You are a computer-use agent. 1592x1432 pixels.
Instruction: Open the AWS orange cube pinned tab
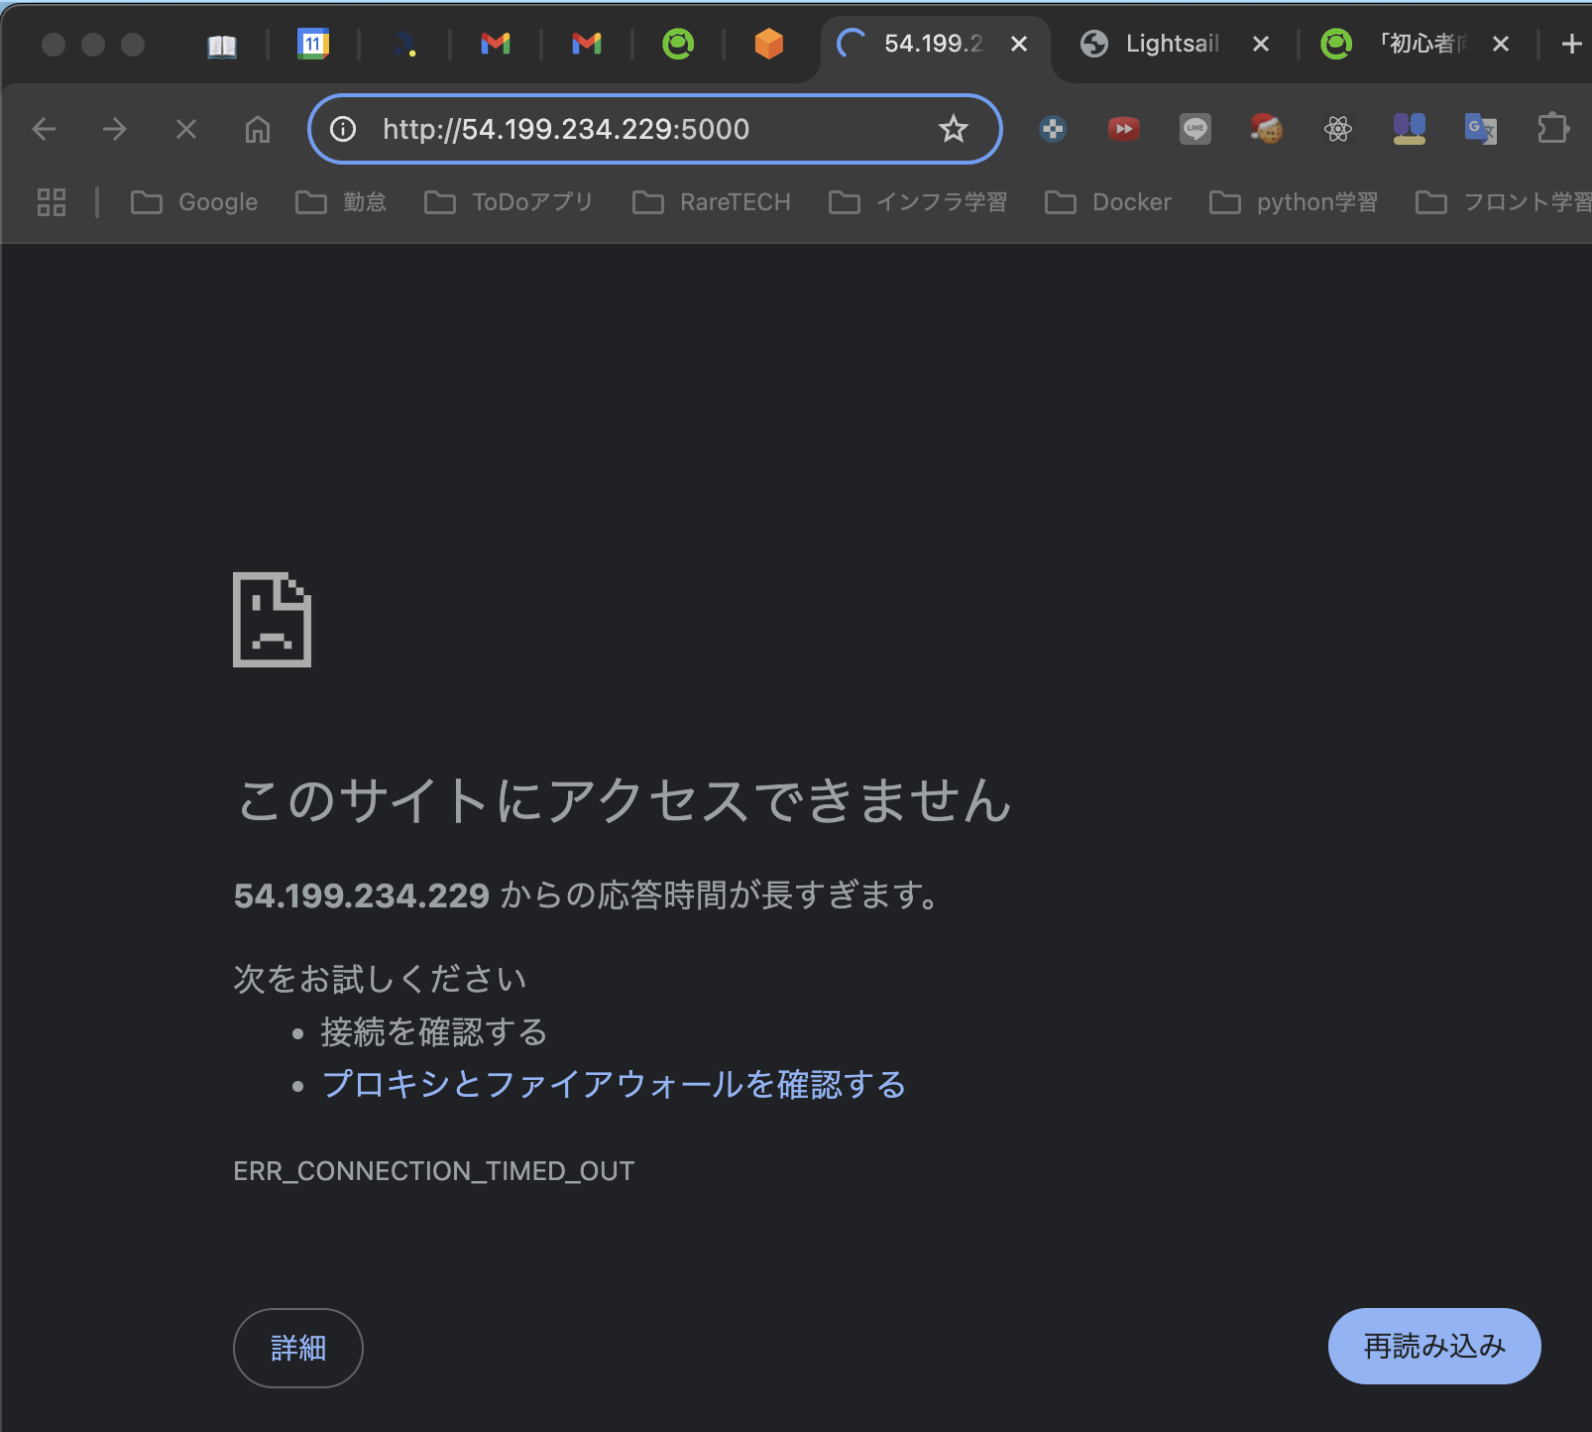tap(769, 44)
